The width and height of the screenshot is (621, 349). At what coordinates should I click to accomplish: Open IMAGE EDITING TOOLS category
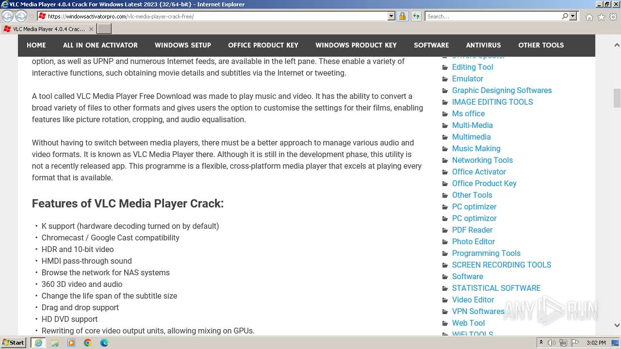pyautogui.click(x=492, y=102)
